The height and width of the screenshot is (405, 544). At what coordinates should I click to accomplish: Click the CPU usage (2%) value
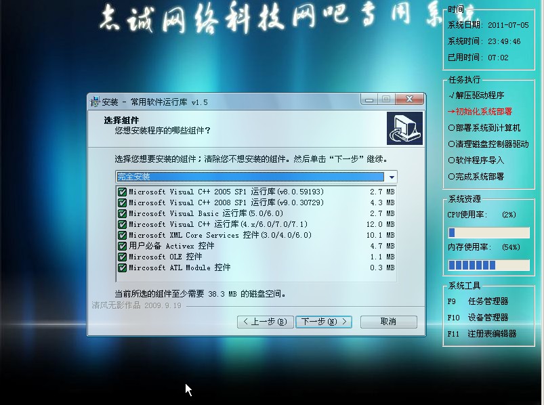[x=509, y=215]
